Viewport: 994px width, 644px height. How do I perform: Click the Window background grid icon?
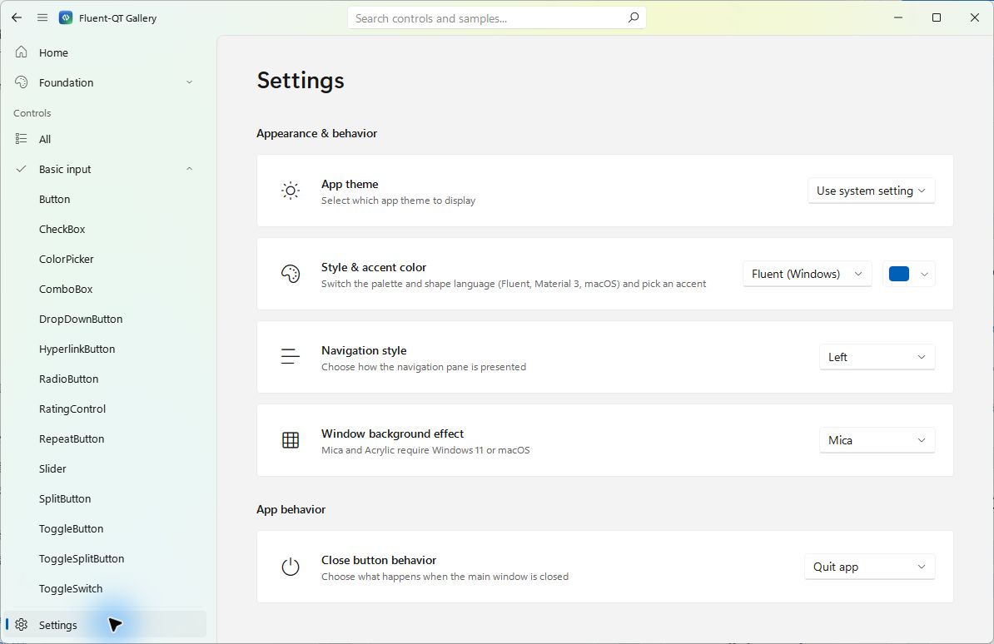(291, 440)
